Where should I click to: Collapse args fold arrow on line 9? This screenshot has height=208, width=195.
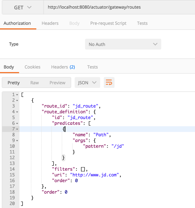click(x=17, y=140)
